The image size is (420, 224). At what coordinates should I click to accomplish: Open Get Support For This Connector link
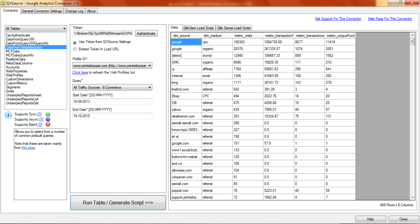[x=338, y=19]
